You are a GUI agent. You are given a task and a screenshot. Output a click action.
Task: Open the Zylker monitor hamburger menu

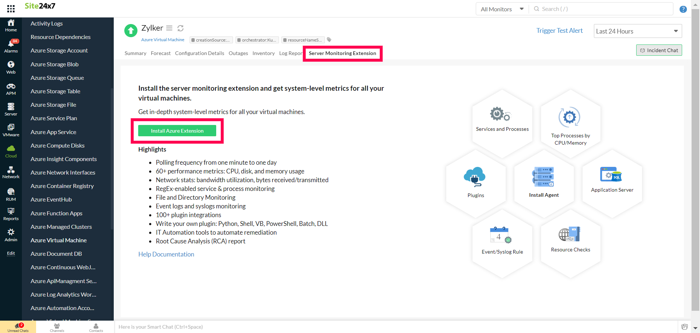(169, 28)
